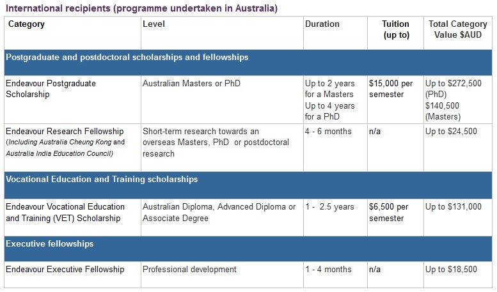
Task: Click the 4 - 6 months duration cell
Action: [328, 132]
